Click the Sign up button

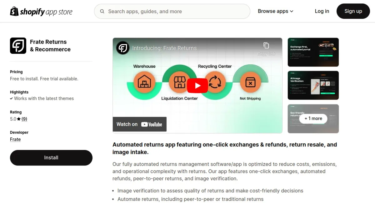tap(353, 11)
